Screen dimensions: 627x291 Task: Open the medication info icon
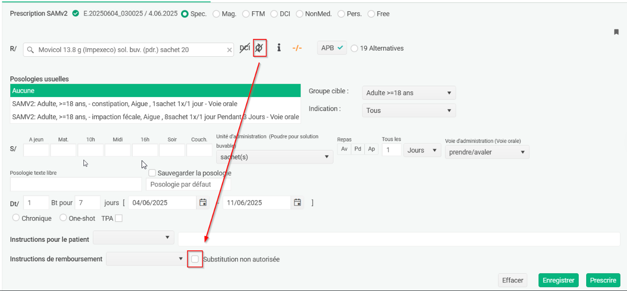tap(279, 48)
